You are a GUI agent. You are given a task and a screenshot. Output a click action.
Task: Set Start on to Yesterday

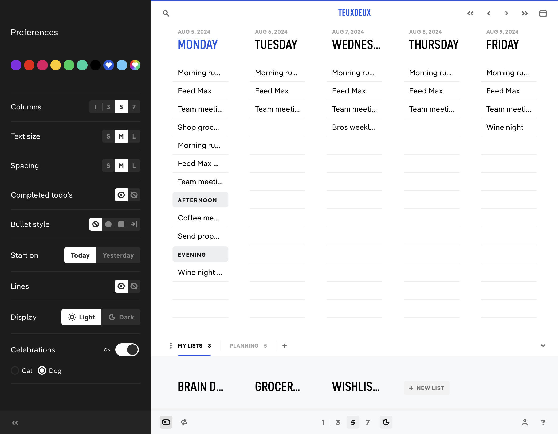click(118, 255)
